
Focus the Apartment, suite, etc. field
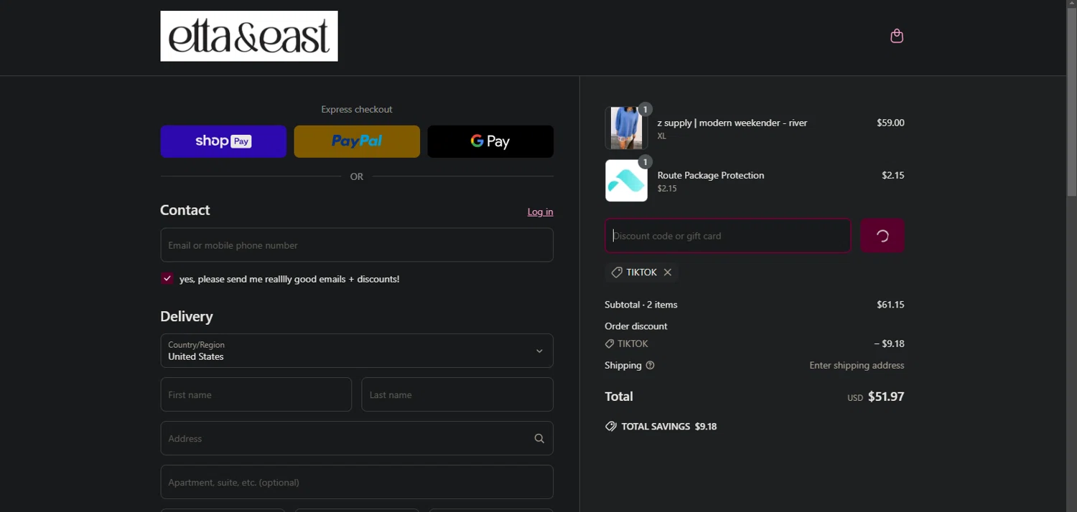[357, 482]
